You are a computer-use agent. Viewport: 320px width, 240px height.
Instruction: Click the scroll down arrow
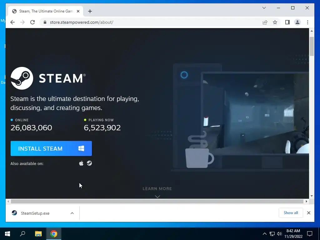[x=312, y=196]
